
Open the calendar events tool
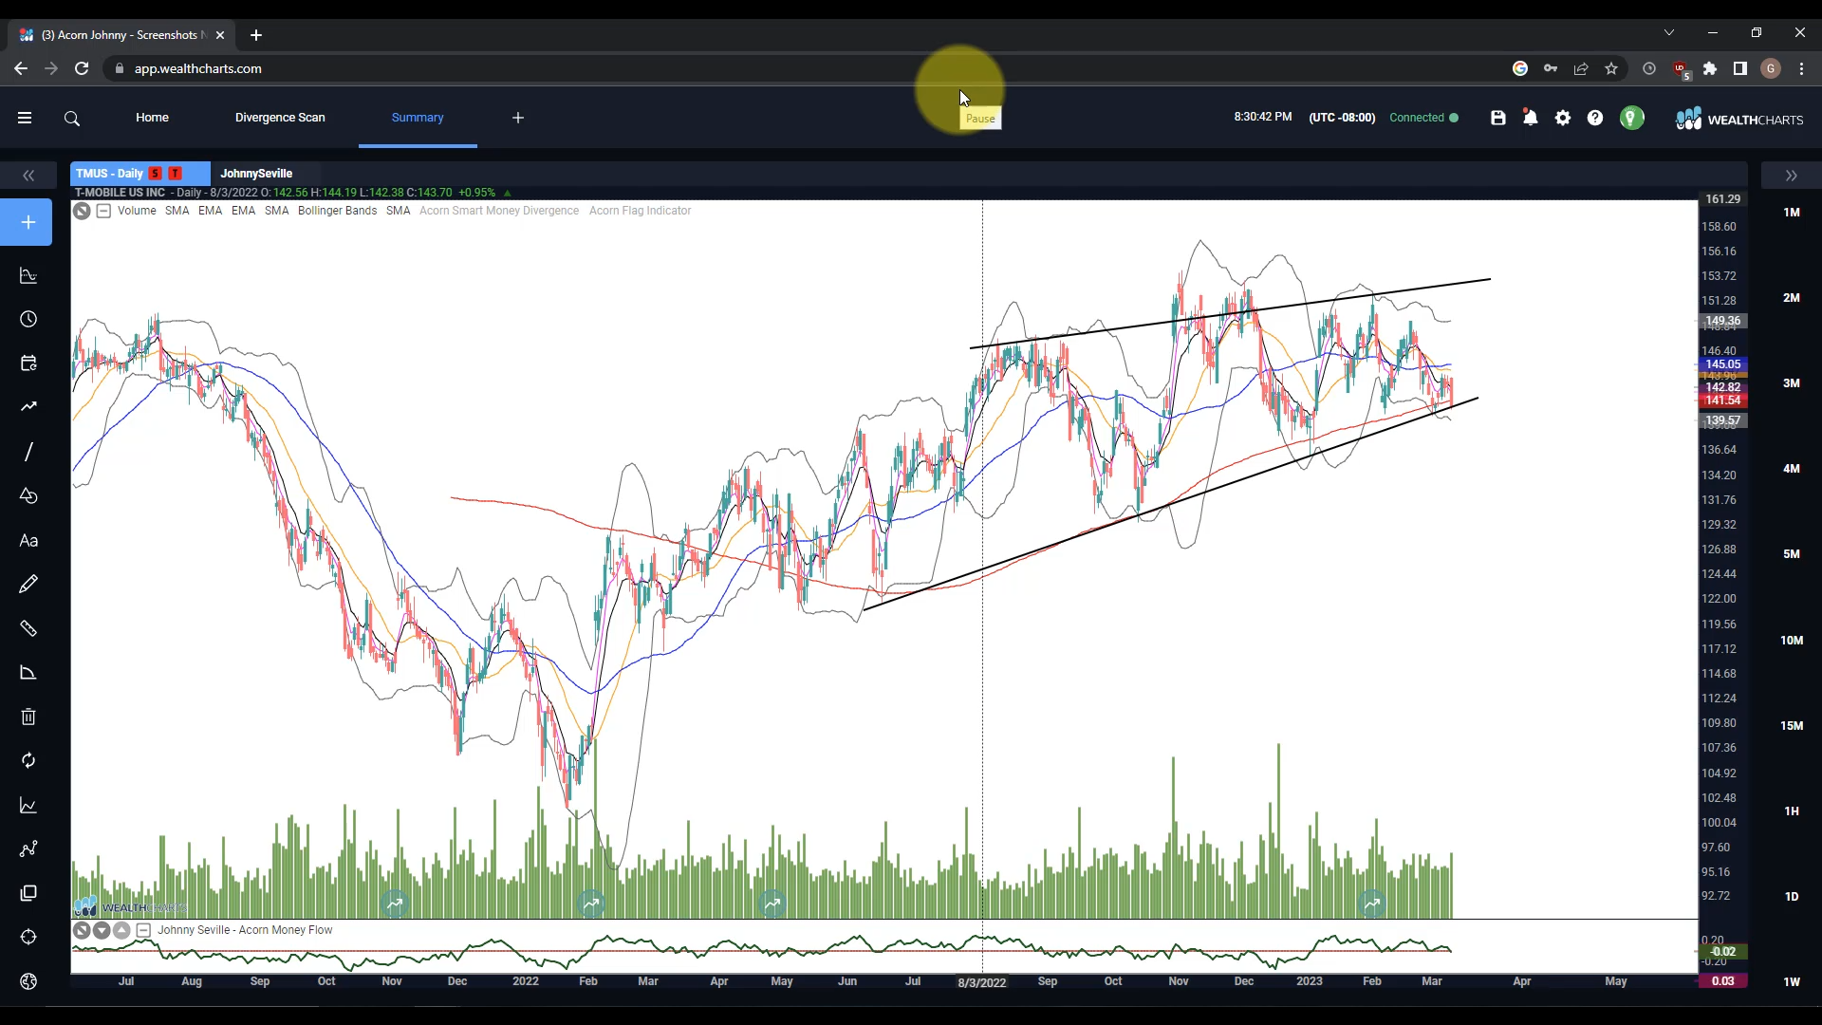28,363
